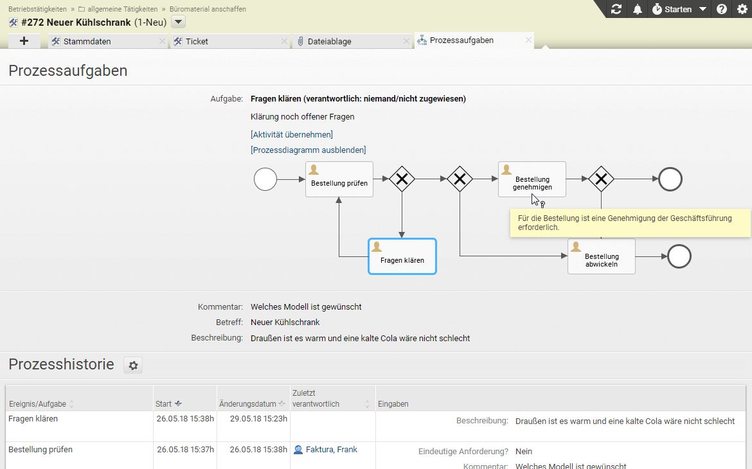752x469 pixels.
Task: Click Prozessdiagramm ausblenden link
Action: (x=309, y=150)
